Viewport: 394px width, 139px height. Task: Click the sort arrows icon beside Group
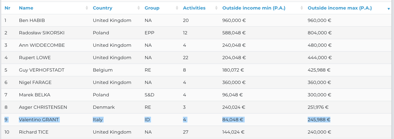point(177,8)
